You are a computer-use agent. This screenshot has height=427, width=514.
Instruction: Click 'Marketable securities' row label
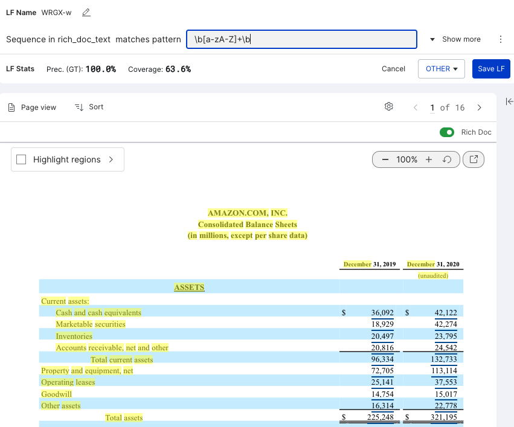(x=91, y=324)
